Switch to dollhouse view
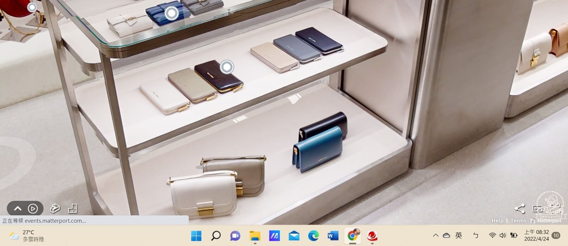Viewport: 568px width, 246px height. [x=55, y=208]
